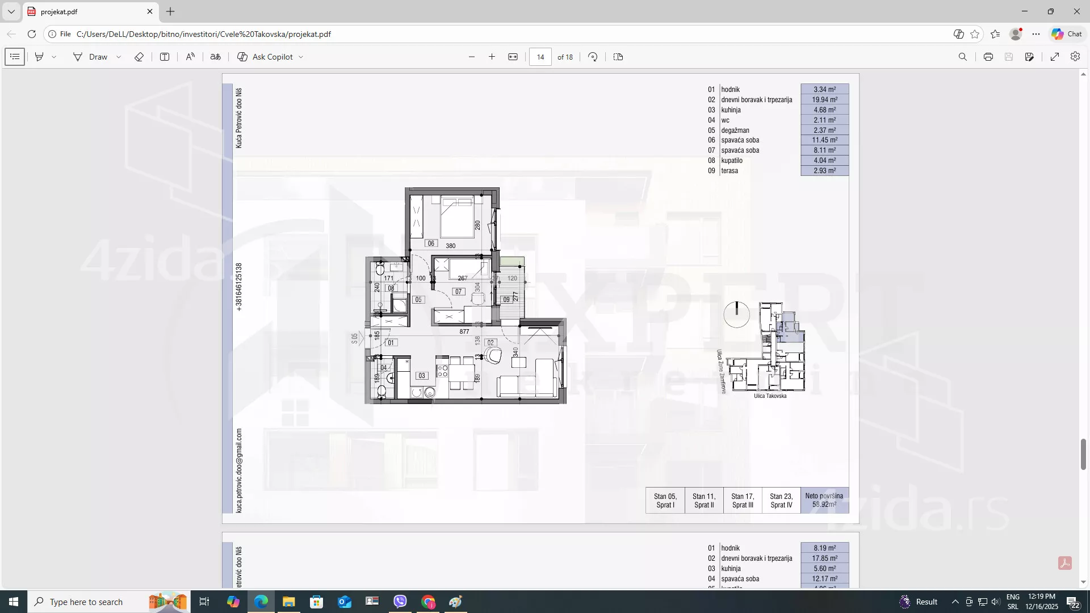Zoom out the PDF page
The image size is (1090, 613).
click(471, 57)
